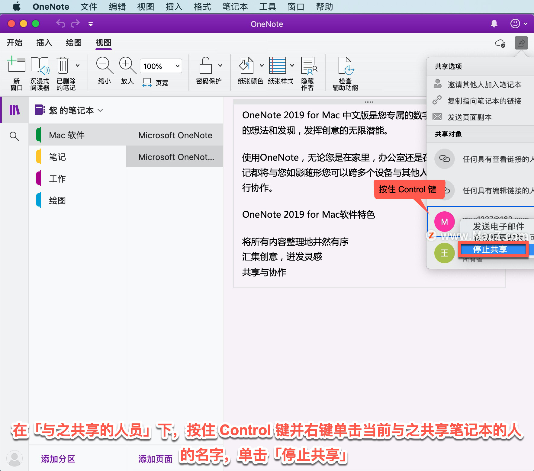Open the Apple menu
This screenshot has height=471, width=534.
[17, 6]
